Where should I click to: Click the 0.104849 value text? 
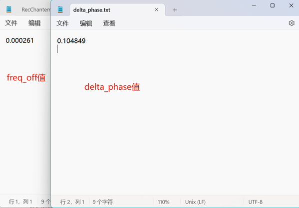[71, 41]
